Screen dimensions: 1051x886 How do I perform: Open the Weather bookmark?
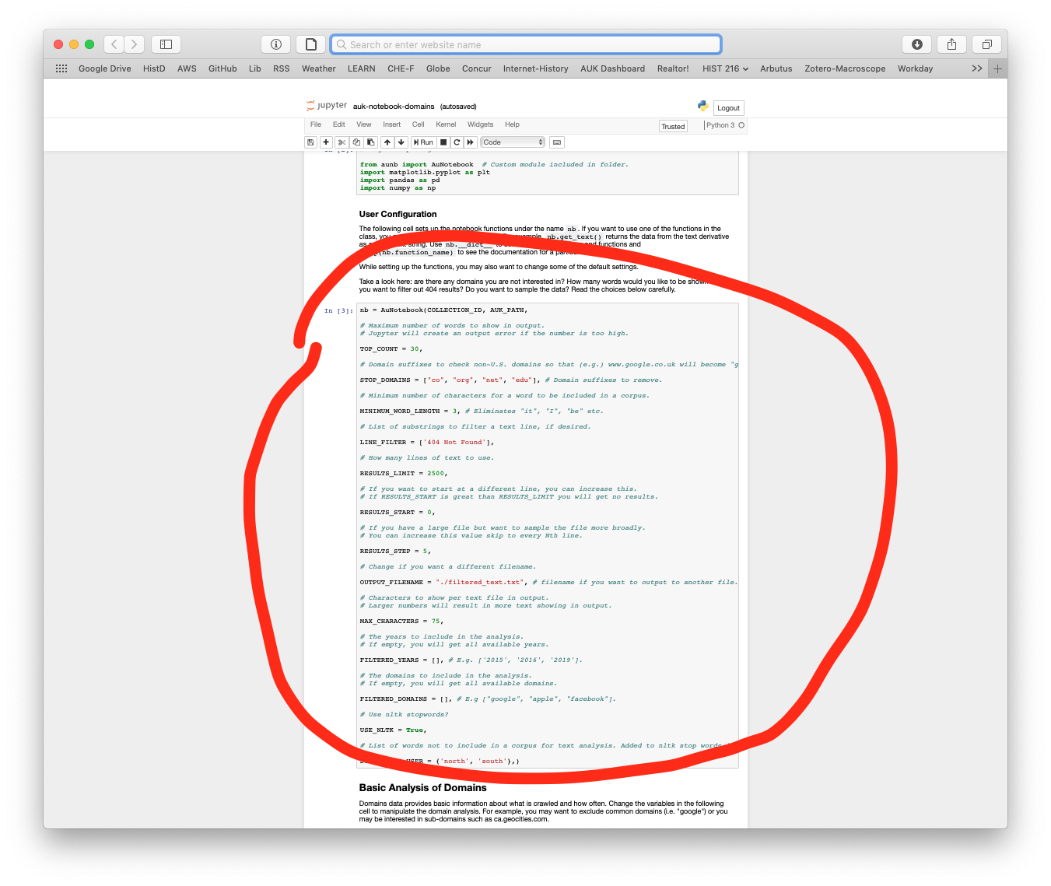tap(319, 68)
